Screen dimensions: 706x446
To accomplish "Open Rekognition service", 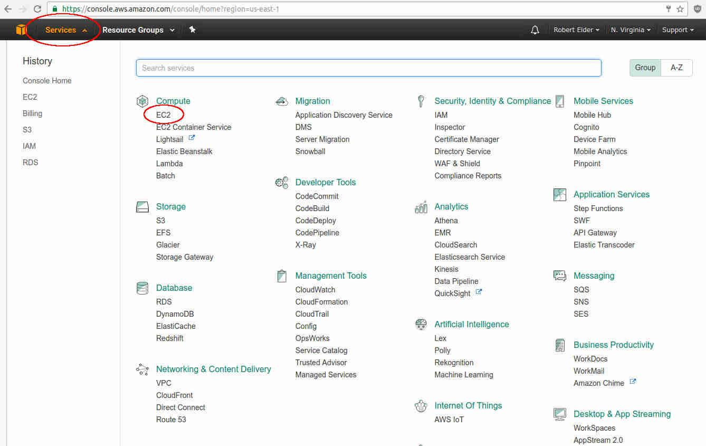I will pyautogui.click(x=454, y=363).
